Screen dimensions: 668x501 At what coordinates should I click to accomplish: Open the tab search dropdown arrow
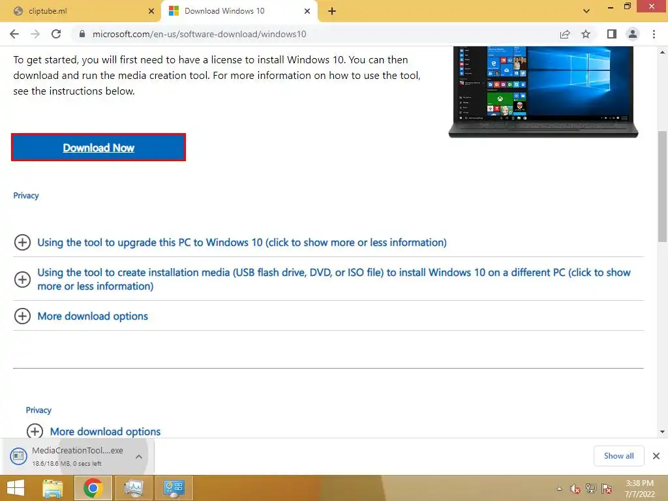(586, 11)
